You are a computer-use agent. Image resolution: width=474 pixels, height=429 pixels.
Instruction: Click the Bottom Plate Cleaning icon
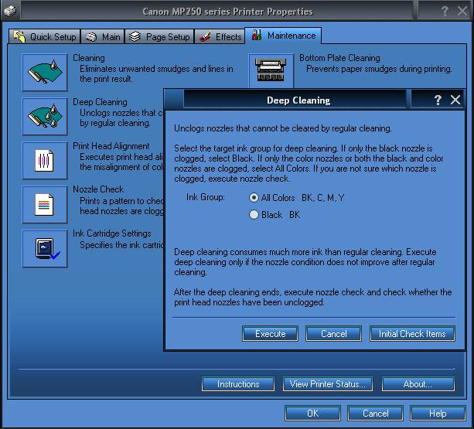271,71
